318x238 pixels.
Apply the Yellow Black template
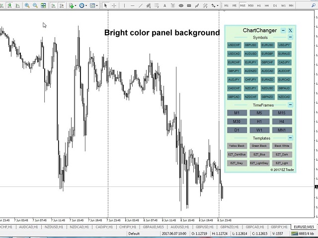(237, 146)
